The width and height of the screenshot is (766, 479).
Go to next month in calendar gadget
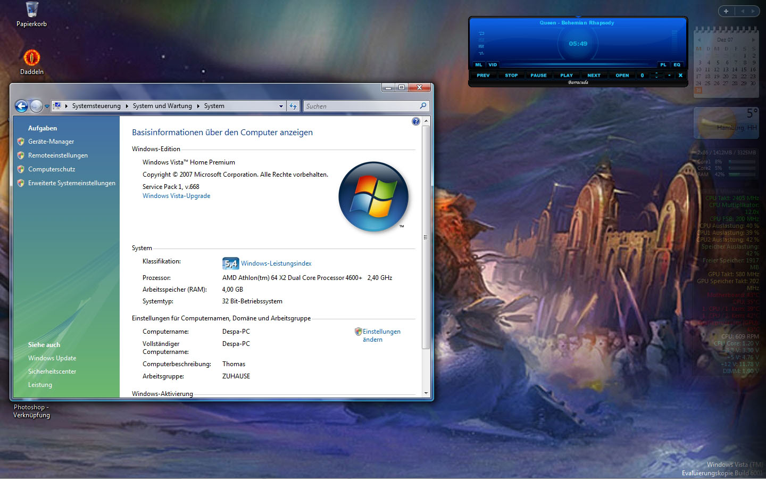pos(753,40)
